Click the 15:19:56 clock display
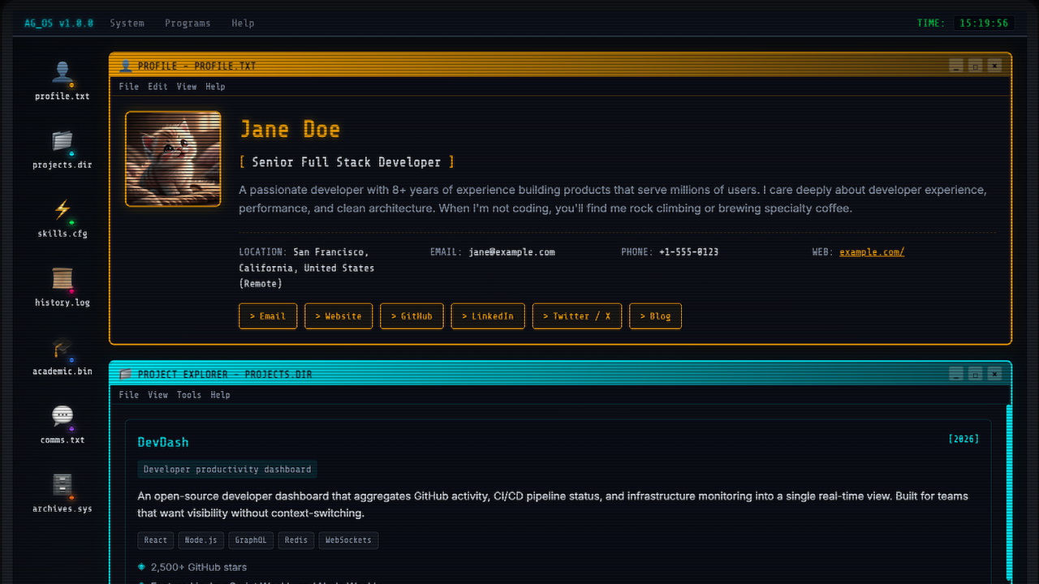 pos(984,23)
